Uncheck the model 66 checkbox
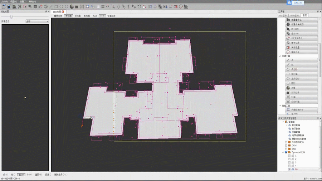 pos(289,169)
